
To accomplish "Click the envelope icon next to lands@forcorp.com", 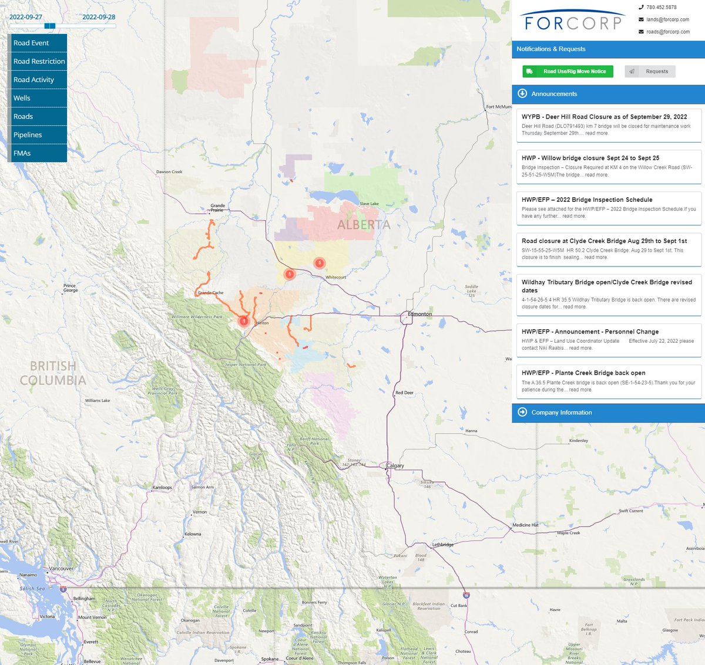I will click(641, 19).
